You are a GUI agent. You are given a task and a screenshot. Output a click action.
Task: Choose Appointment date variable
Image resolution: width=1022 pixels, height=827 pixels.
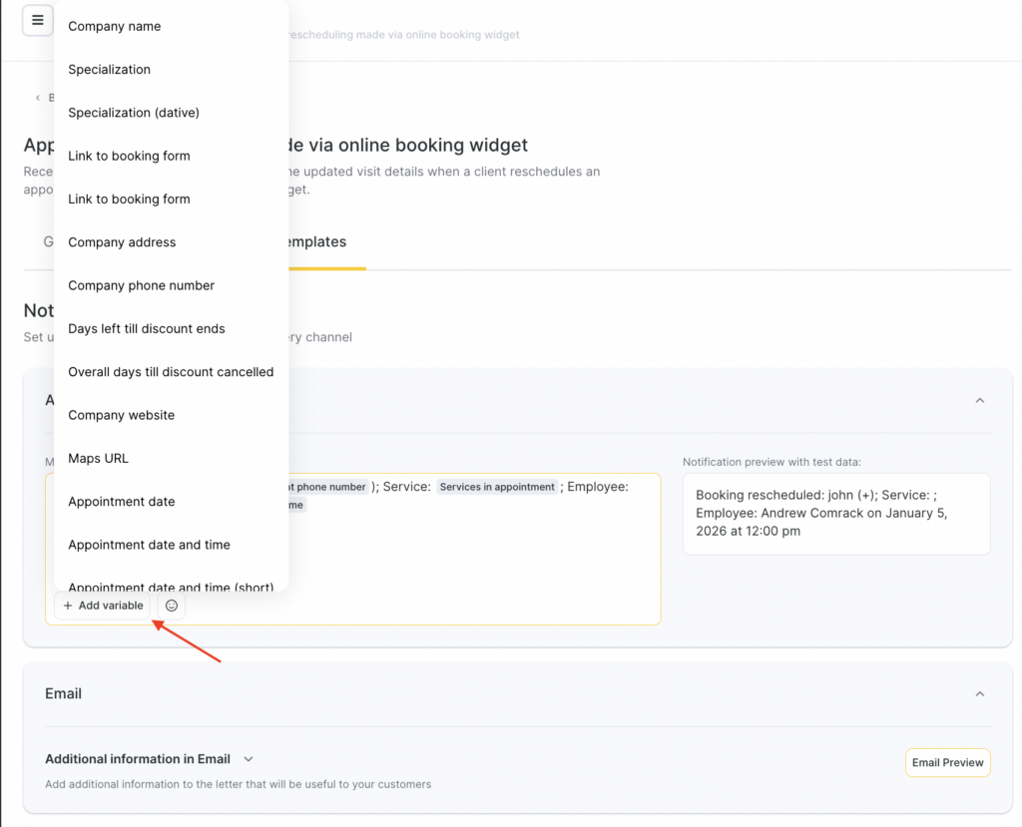[x=122, y=502]
